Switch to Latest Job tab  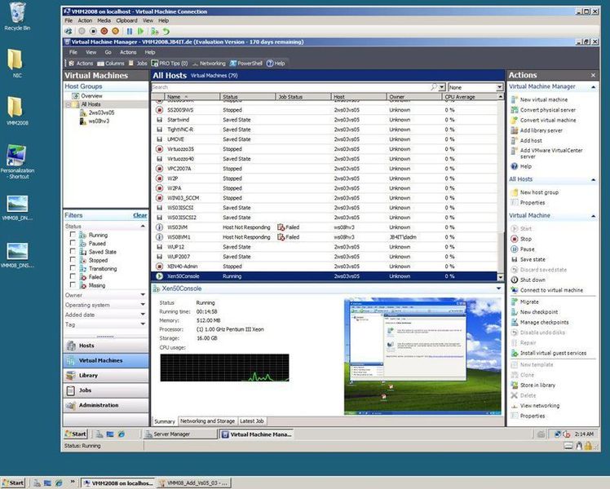tap(252, 421)
